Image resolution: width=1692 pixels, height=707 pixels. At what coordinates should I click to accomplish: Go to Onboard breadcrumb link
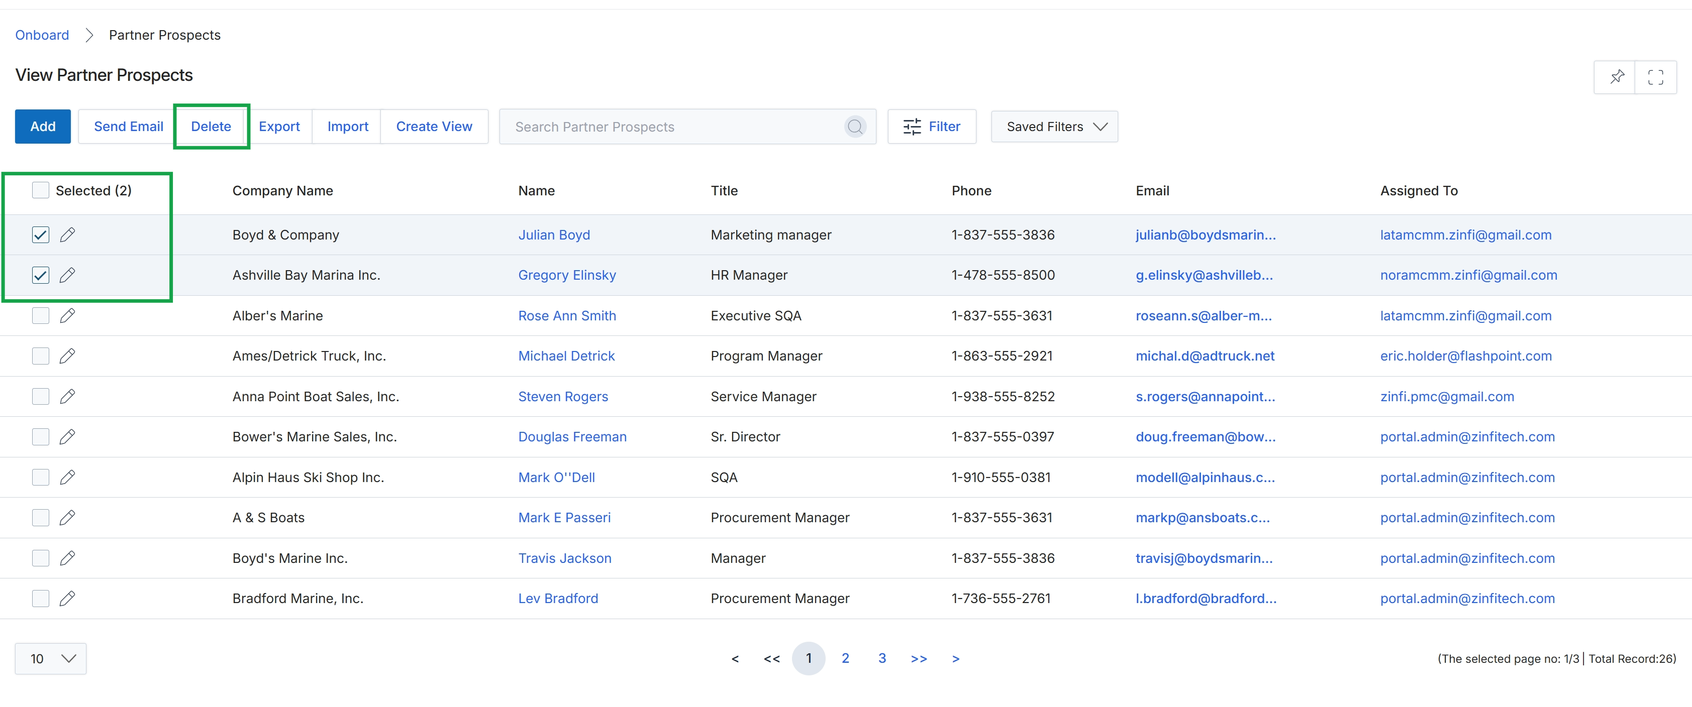pos(42,35)
